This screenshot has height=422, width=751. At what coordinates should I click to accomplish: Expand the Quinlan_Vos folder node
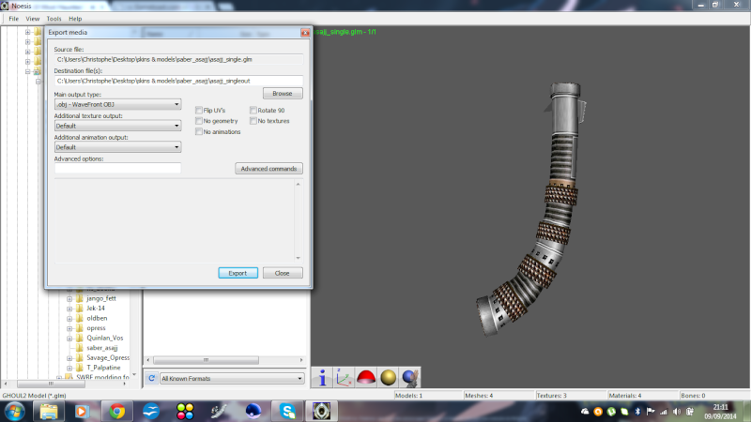pos(69,339)
